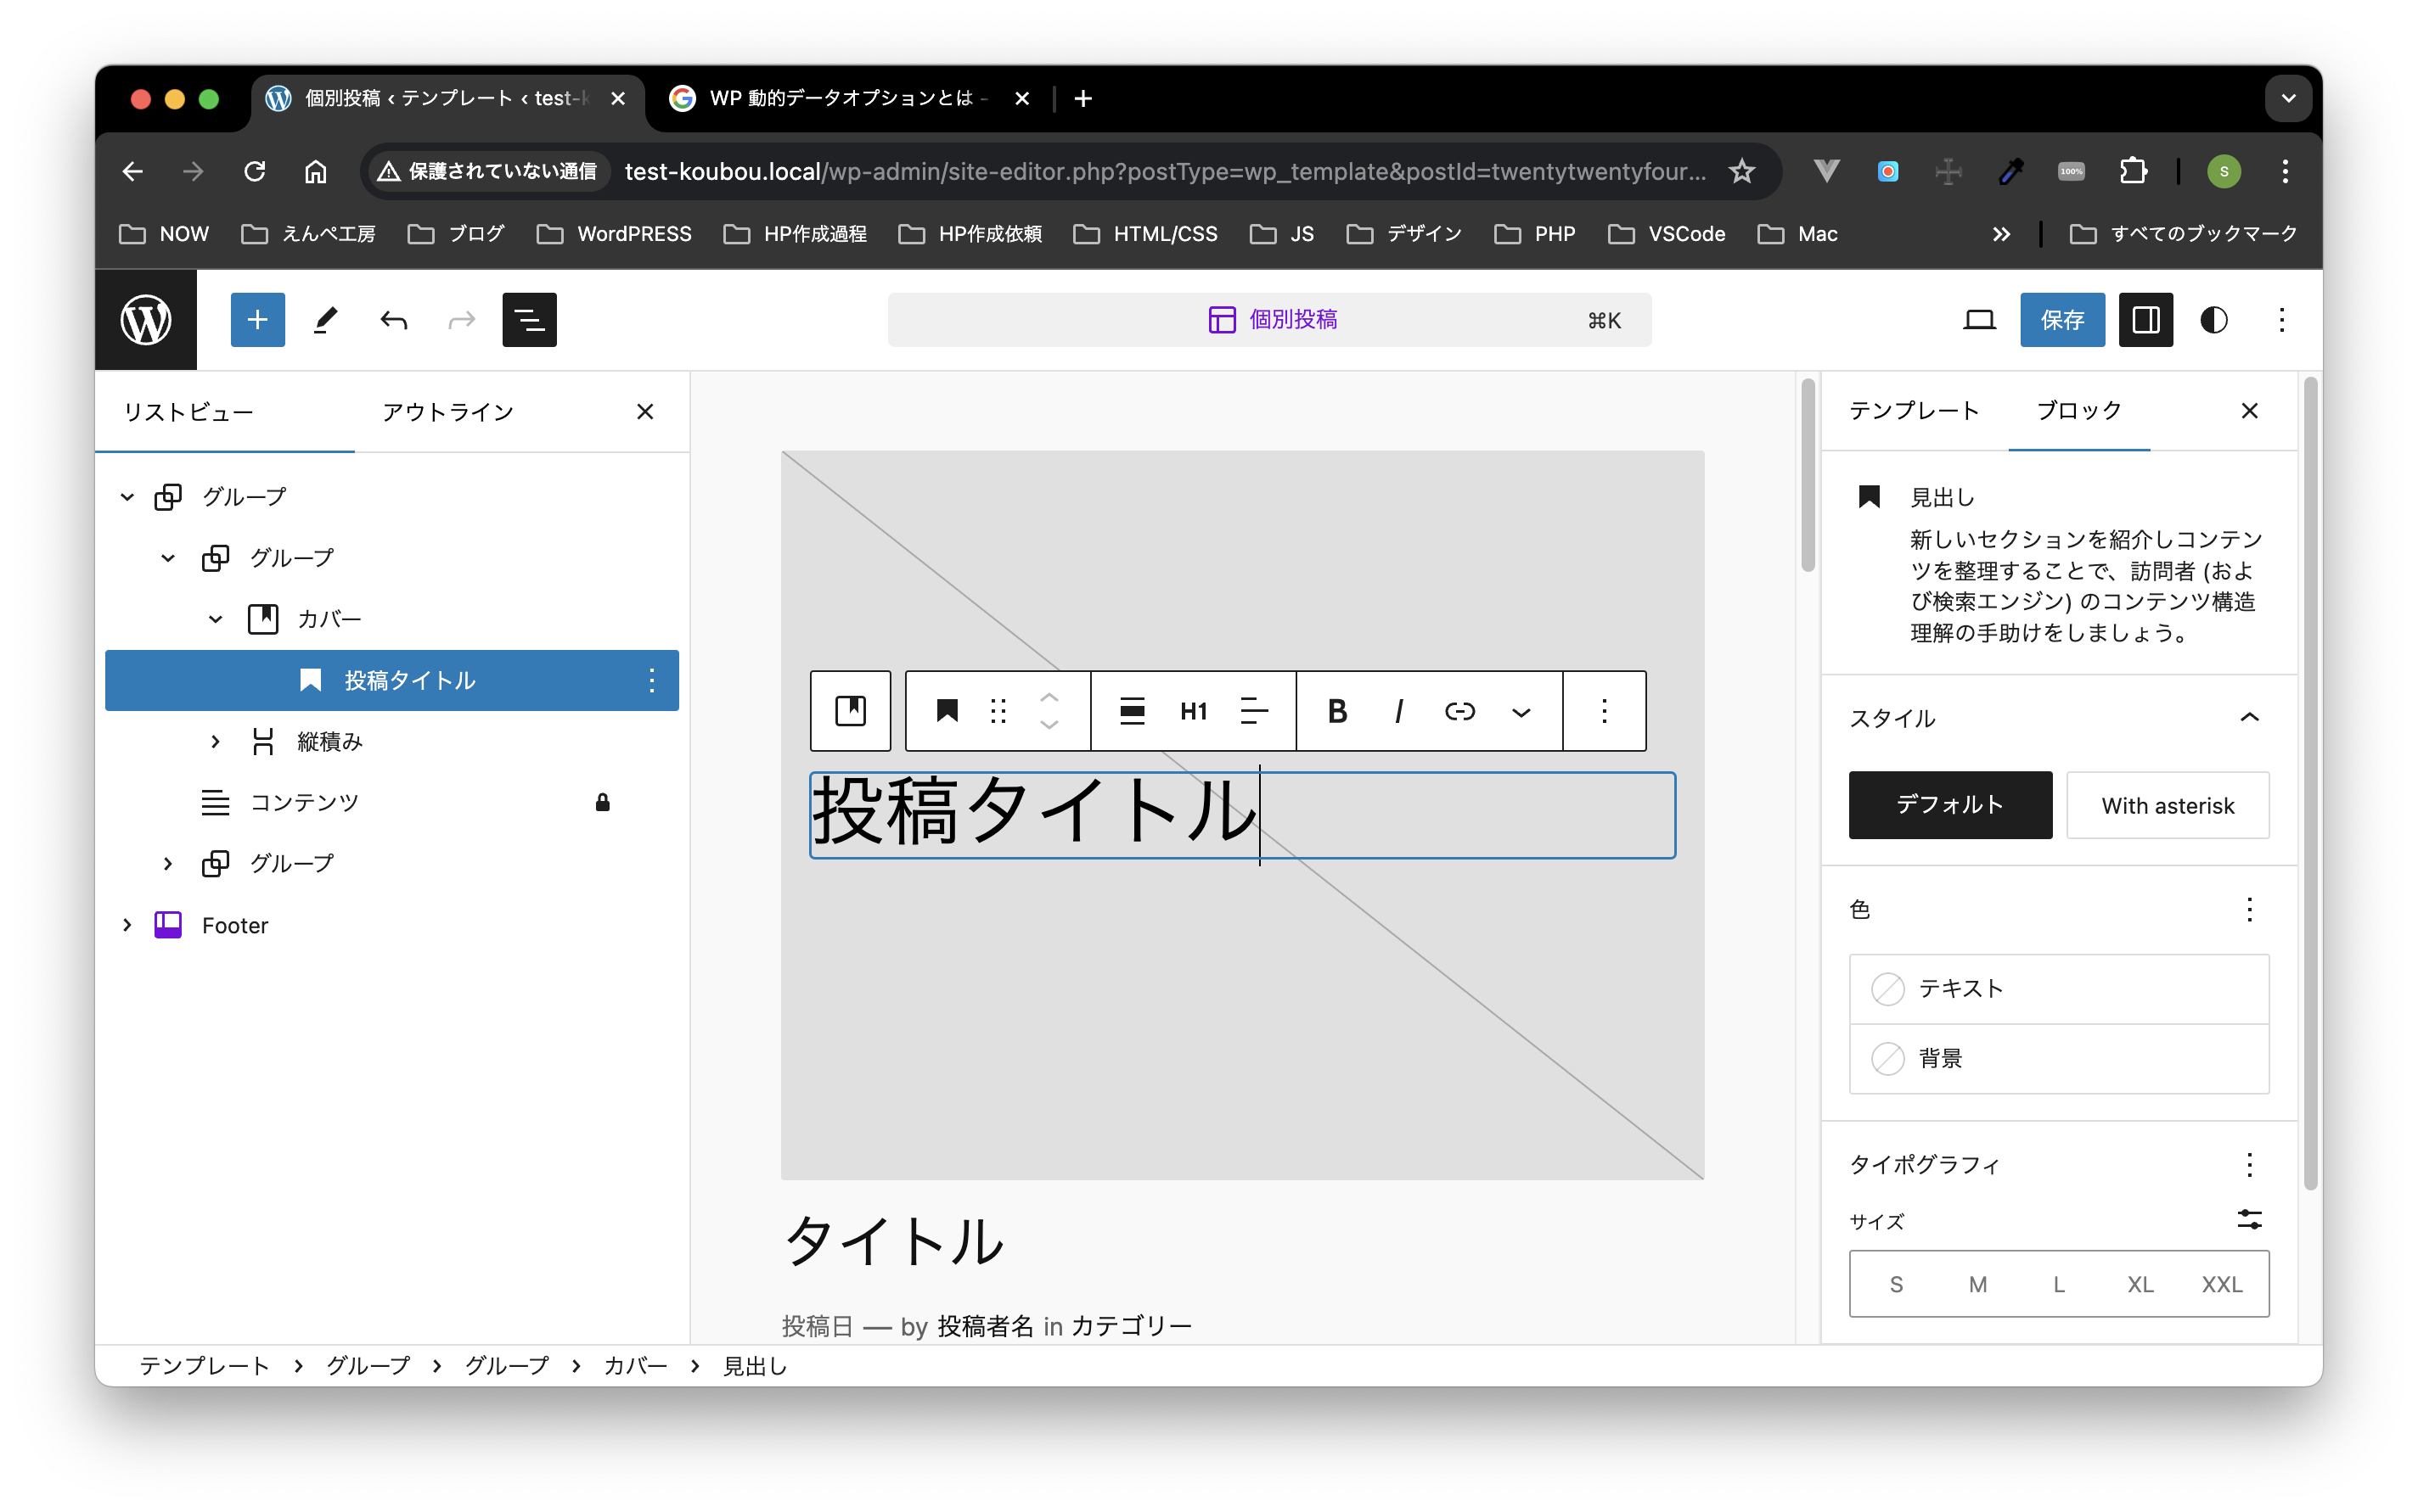
Task: Choose font size XL
Action: point(2140,1284)
